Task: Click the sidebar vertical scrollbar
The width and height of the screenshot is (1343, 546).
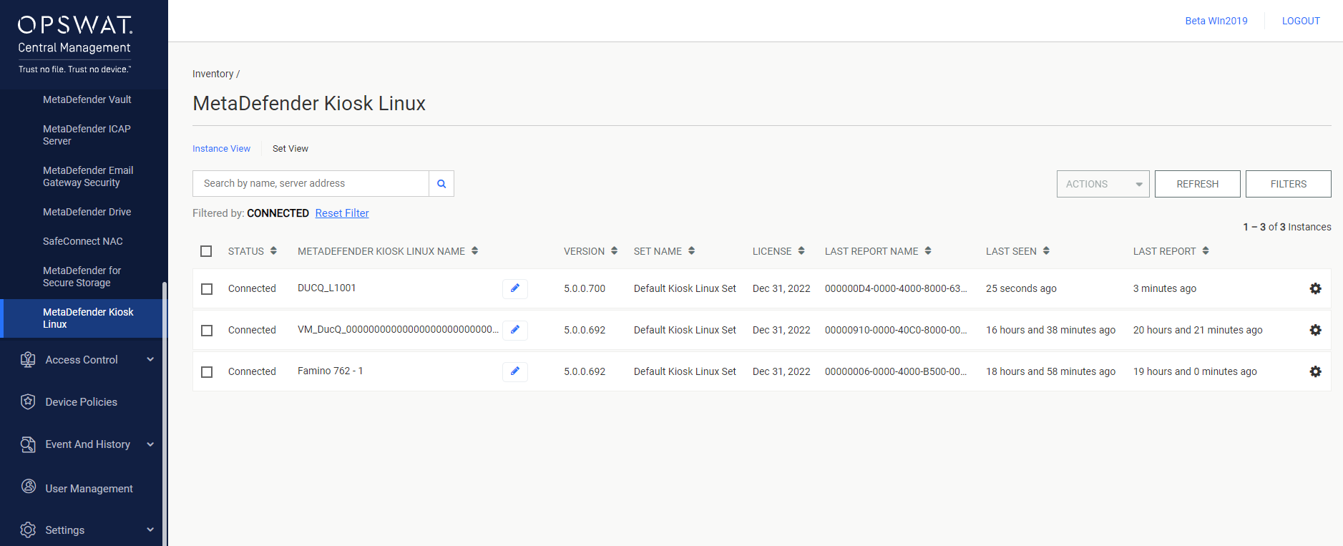Action: (x=165, y=414)
